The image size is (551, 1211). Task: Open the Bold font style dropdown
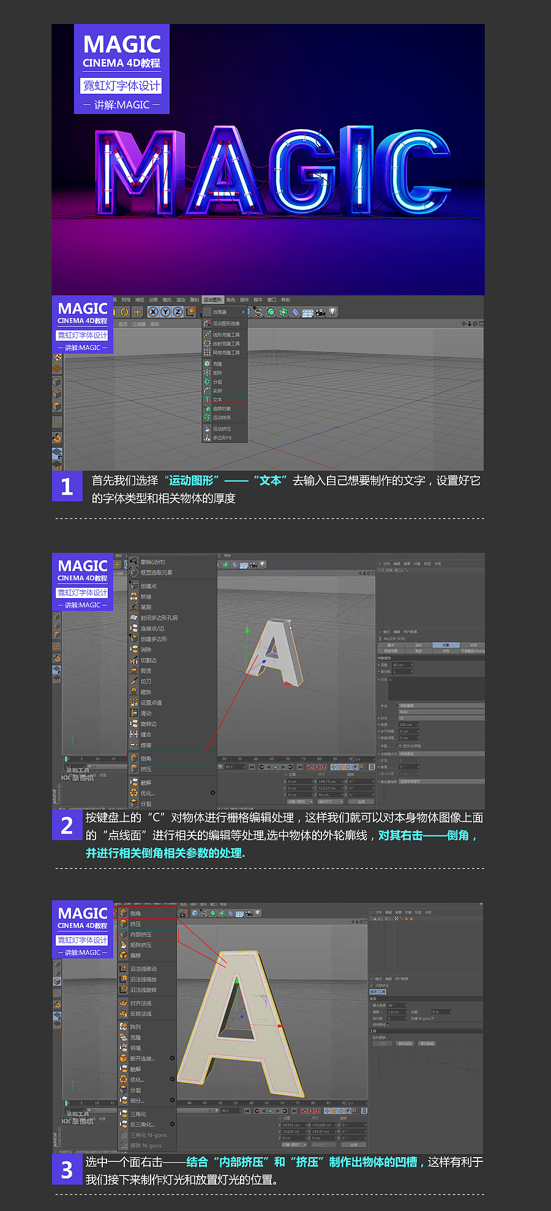pos(441,712)
